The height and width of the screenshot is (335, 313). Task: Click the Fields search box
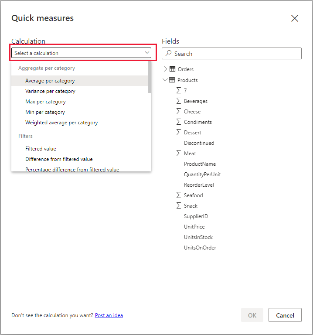[x=231, y=54]
